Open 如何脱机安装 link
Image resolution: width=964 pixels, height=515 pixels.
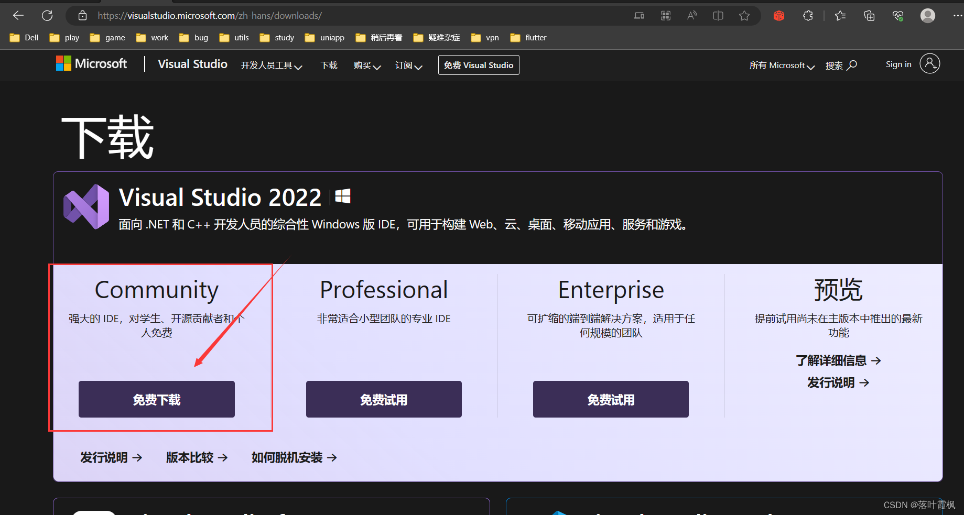click(x=294, y=457)
